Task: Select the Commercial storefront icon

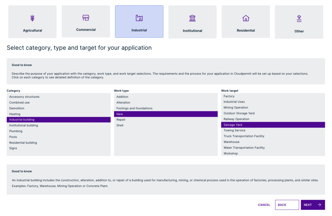Action: click(x=86, y=18)
